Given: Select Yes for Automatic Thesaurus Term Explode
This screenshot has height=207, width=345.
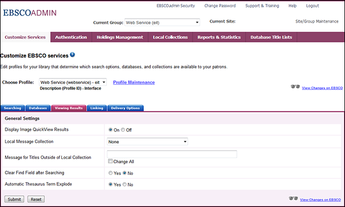Looking at the screenshot, I should 111,184.
